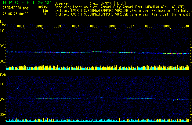Viewport: 192px width, 125px height.
Task: Click the Lch yellow-cyan signal level bar graph
Action: (97, 67)
